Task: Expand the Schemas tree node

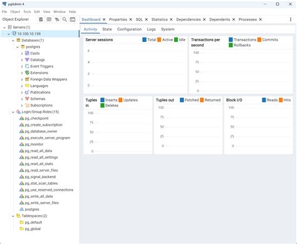Action: click(x=22, y=99)
